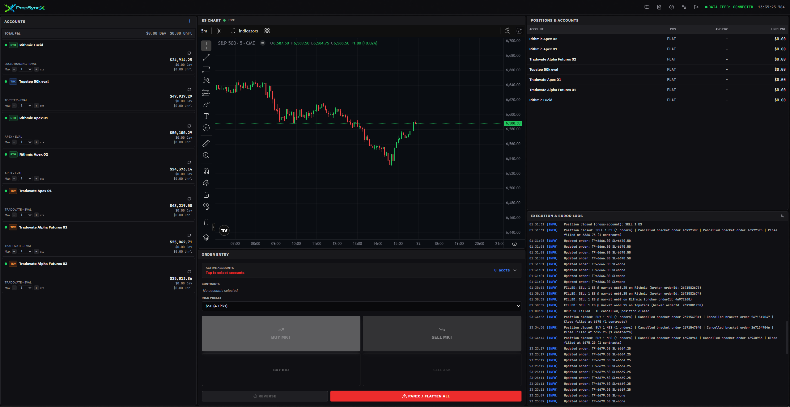Change the 5m timeframe selector

(x=204, y=31)
